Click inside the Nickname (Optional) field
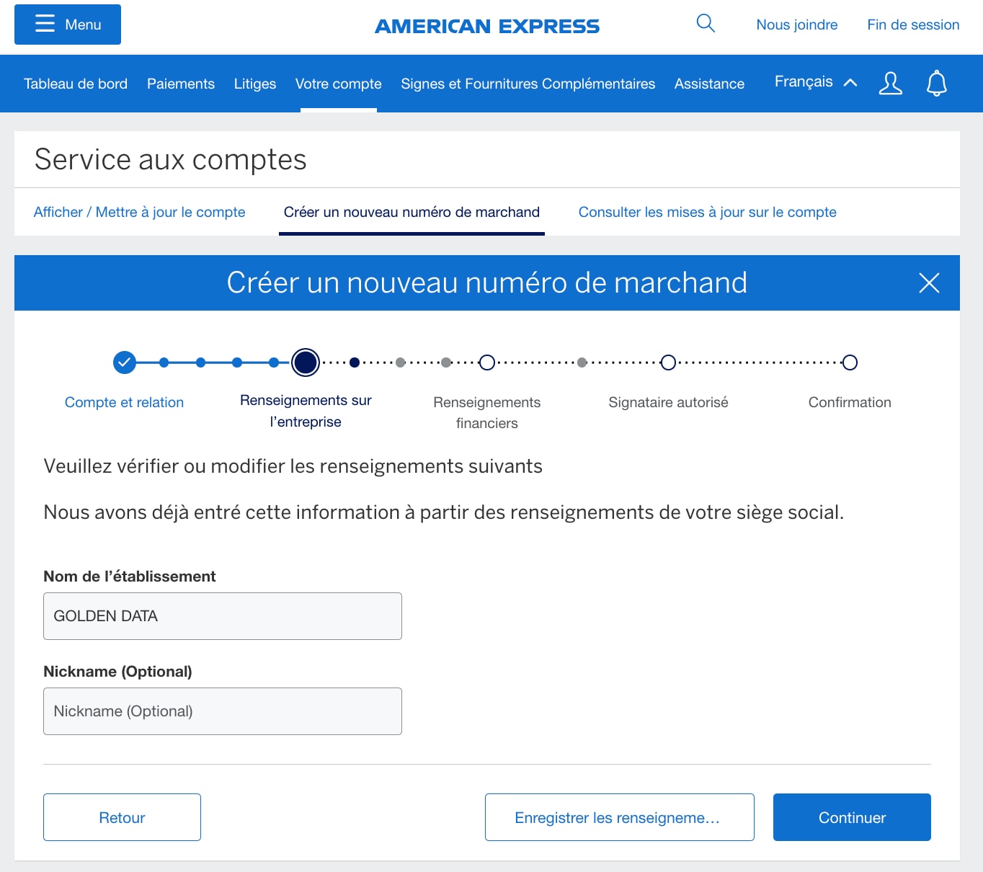Image resolution: width=983 pixels, height=872 pixels. pyautogui.click(x=222, y=711)
